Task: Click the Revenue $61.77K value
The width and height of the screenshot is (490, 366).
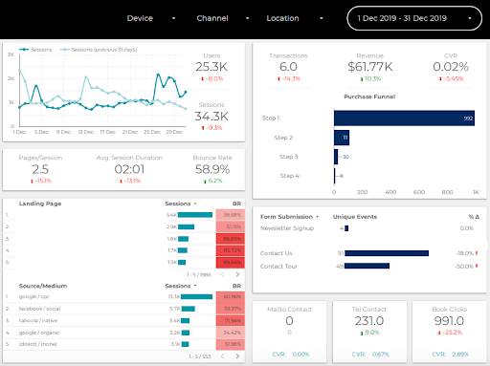Action: pos(370,67)
